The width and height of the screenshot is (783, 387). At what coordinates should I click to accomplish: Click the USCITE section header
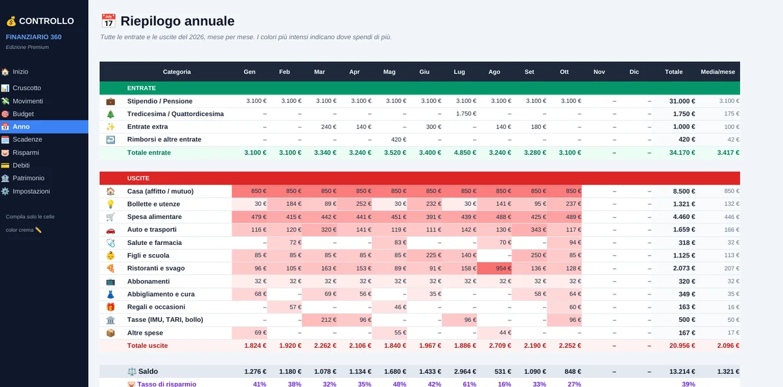[420, 179]
